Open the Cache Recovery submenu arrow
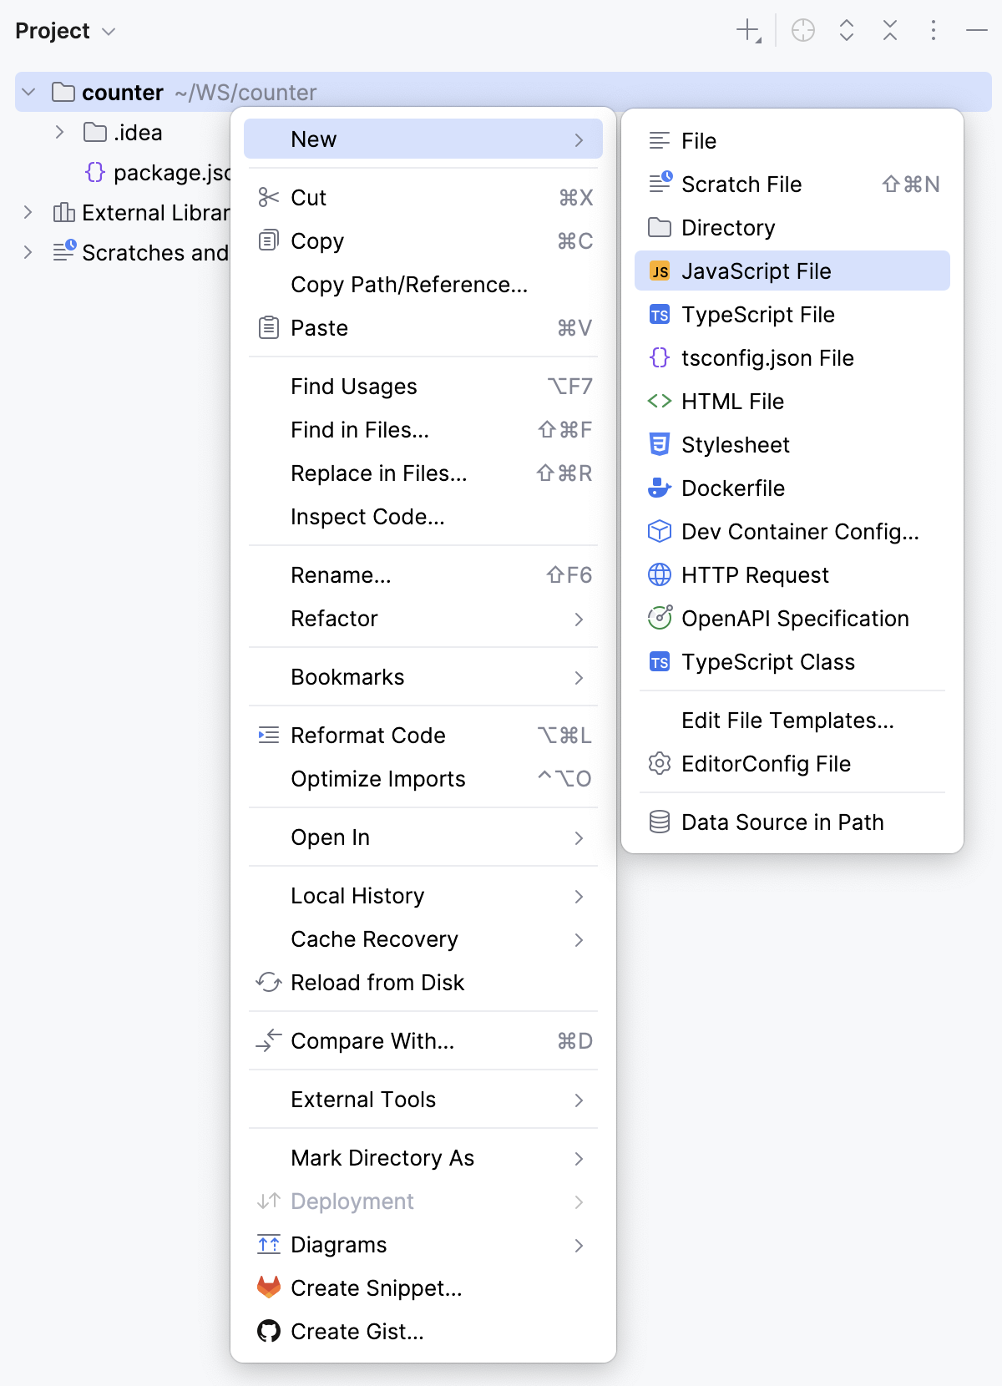This screenshot has height=1386, width=1002. coord(579,939)
